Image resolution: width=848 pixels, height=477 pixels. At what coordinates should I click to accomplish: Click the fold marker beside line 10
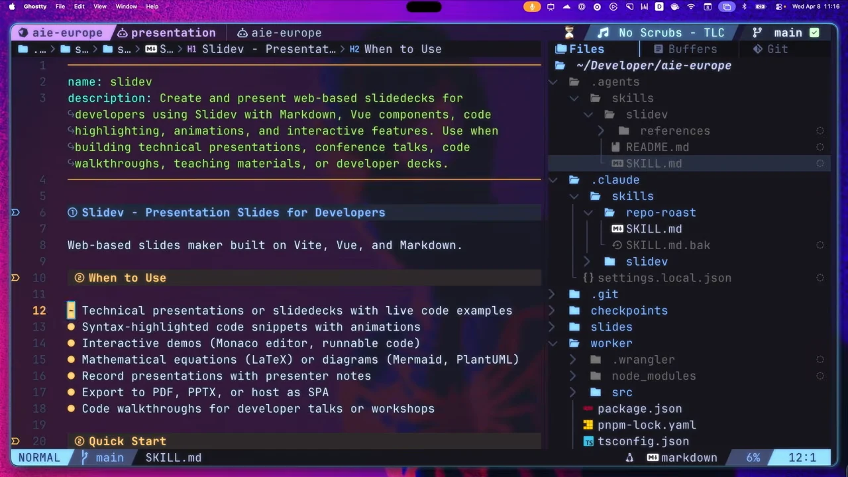tap(15, 278)
